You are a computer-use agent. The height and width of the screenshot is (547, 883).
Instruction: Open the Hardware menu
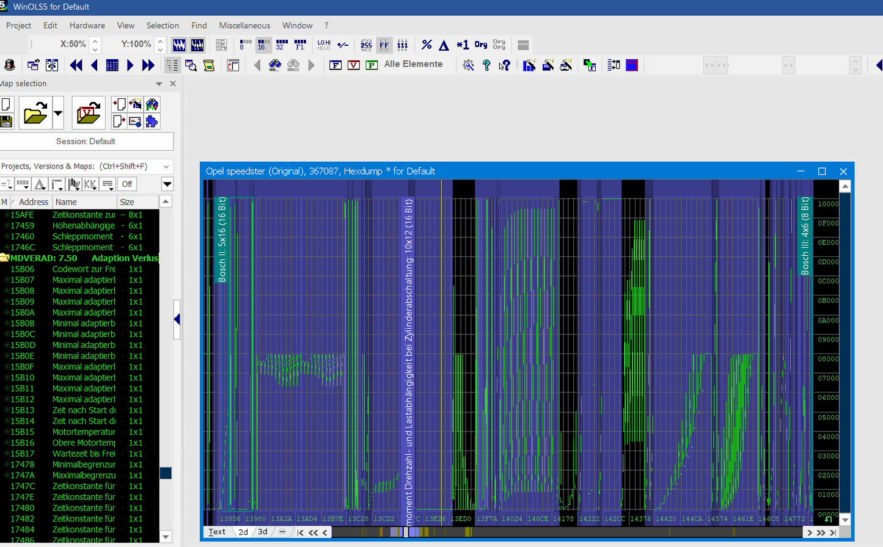(87, 26)
